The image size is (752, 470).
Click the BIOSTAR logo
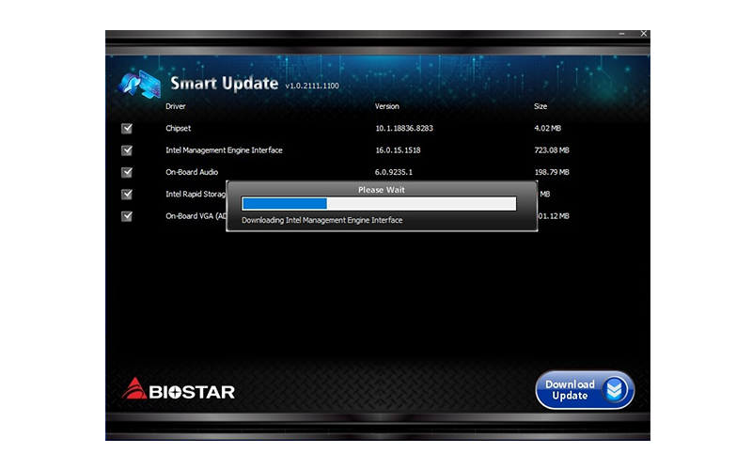point(179,389)
